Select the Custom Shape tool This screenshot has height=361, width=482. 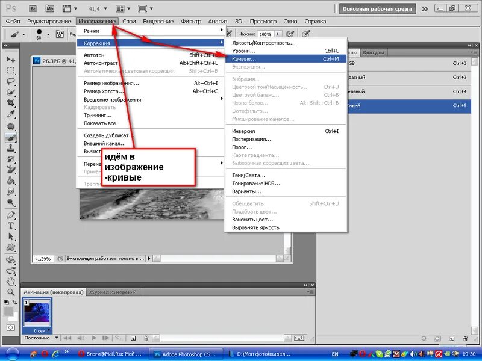point(11,247)
